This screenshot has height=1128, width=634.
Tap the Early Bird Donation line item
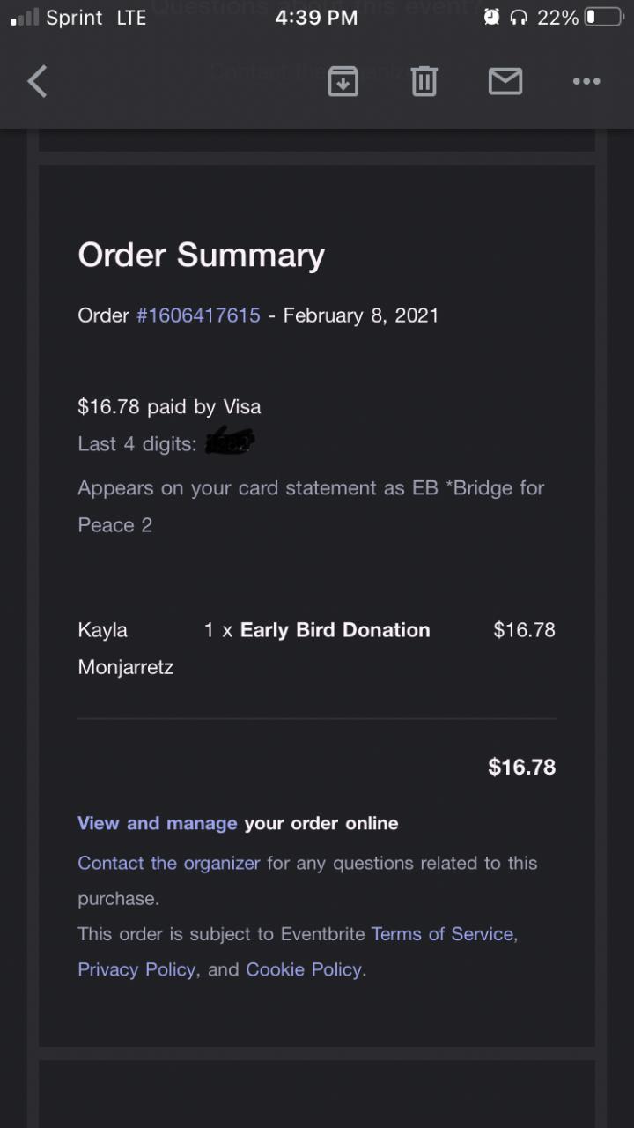[335, 630]
